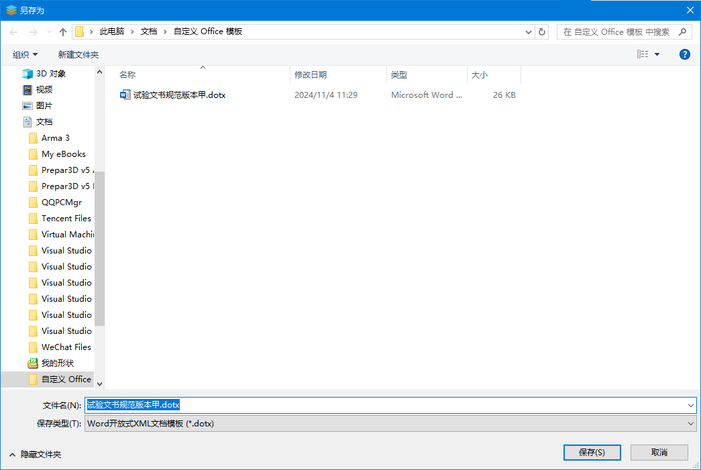
Task: Click the 保存(S) button
Action: [x=592, y=453]
